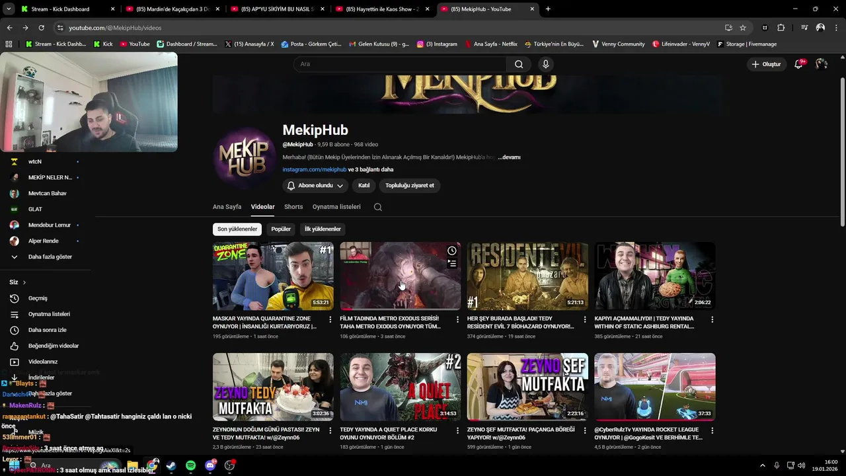
Task: Open Steam from the taskbar
Action: pos(171,465)
